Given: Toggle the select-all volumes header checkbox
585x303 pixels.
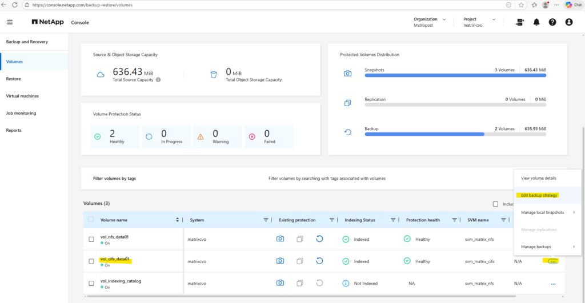Looking at the screenshot, I should pos(91,220).
